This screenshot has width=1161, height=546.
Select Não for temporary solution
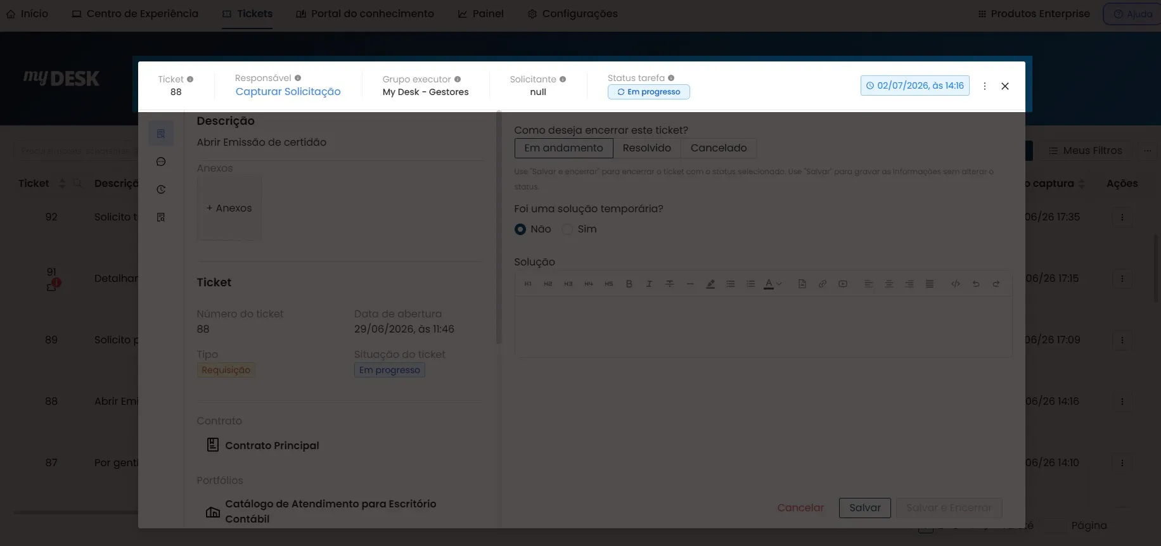(x=520, y=229)
